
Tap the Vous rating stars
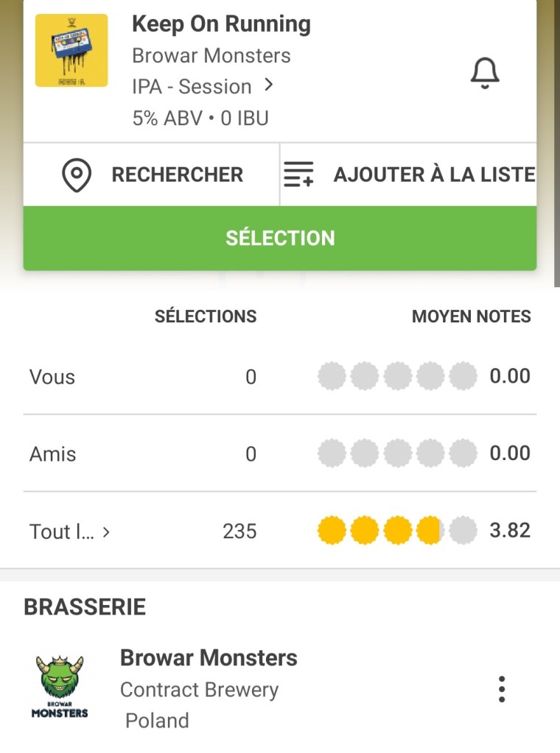[397, 377]
